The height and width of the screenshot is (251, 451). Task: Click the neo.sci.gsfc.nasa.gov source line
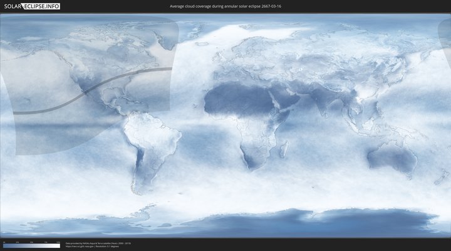coord(92,247)
